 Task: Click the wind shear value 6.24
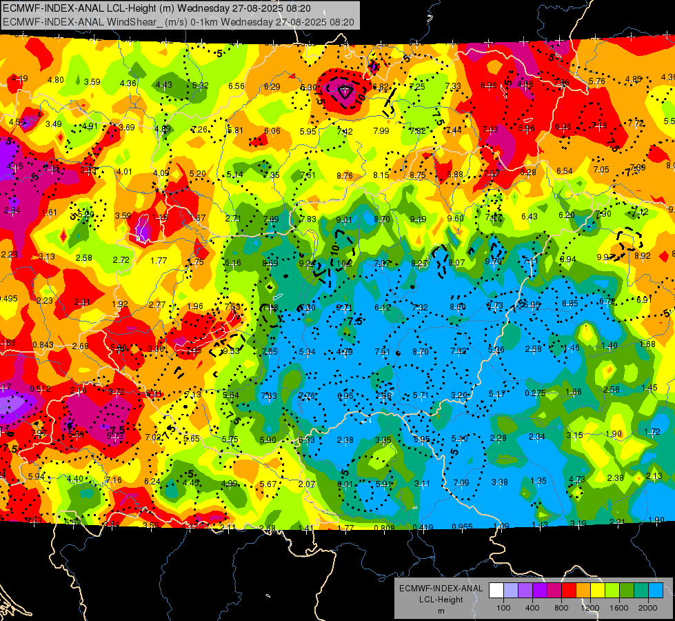[x=152, y=482]
